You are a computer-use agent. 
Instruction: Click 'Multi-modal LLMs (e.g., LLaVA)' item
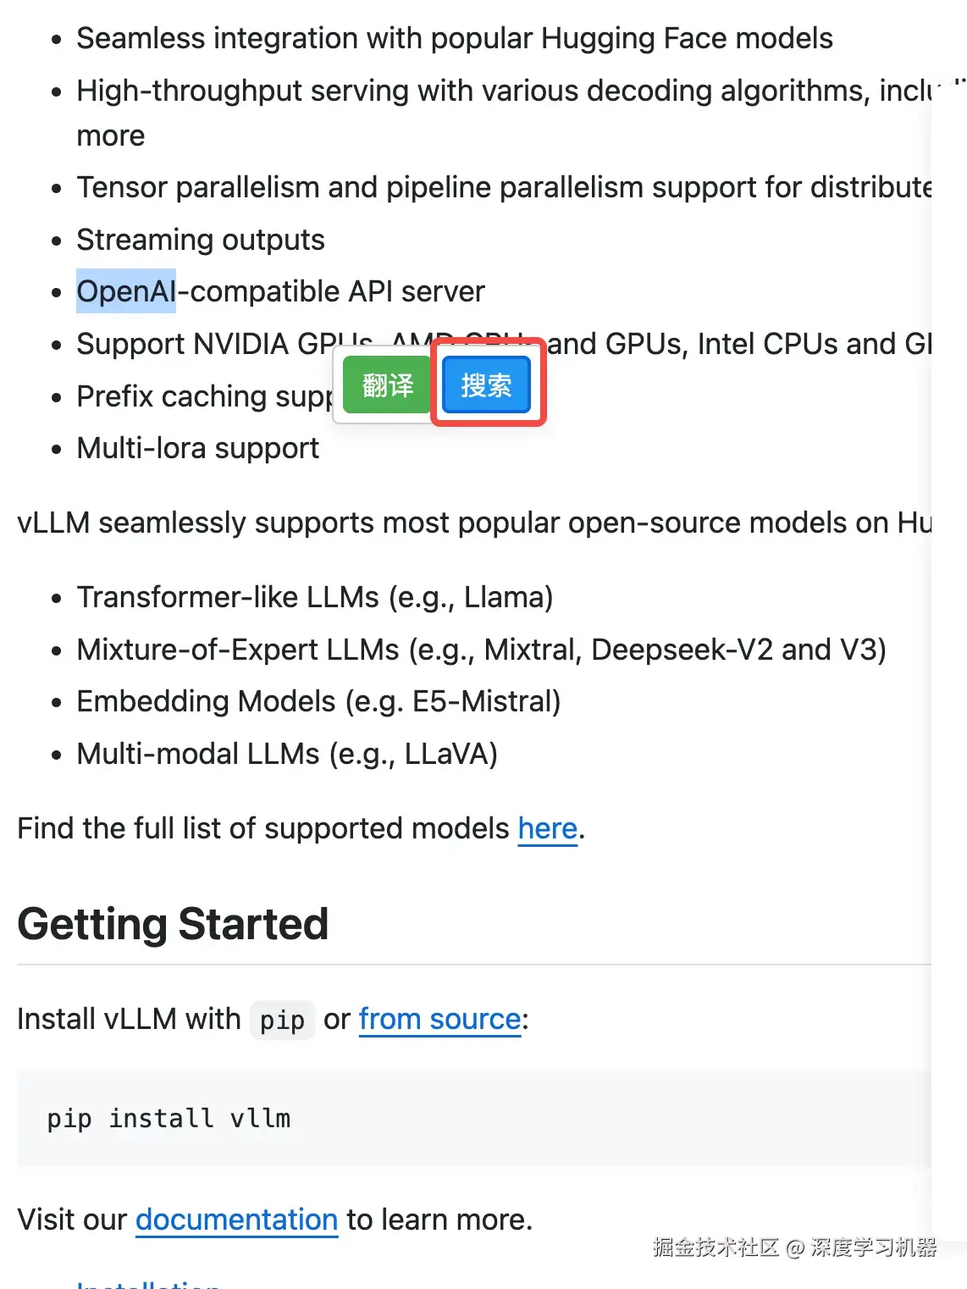coord(287,754)
